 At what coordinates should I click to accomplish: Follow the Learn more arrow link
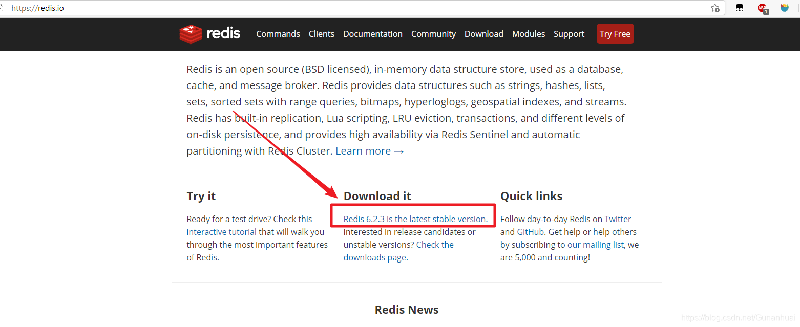click(x=370, y=151)
